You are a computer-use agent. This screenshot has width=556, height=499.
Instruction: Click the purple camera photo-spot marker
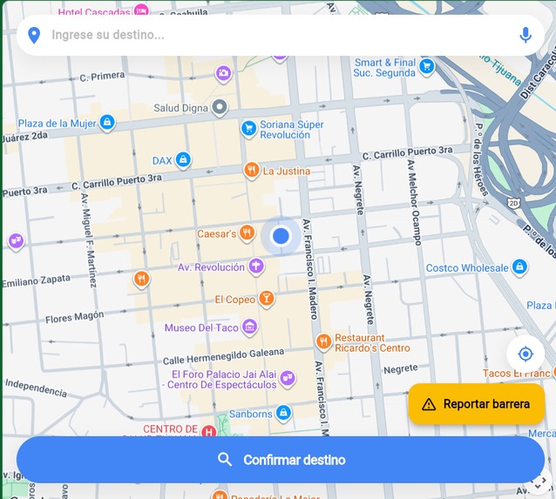click(223, 74)
